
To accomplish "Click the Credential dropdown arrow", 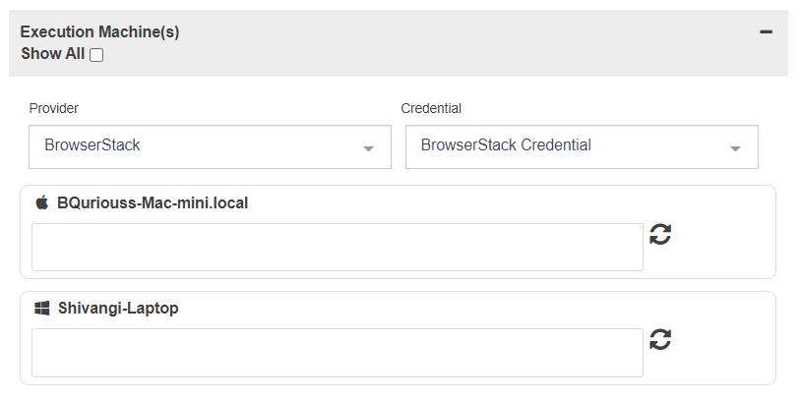I will 735,148.
